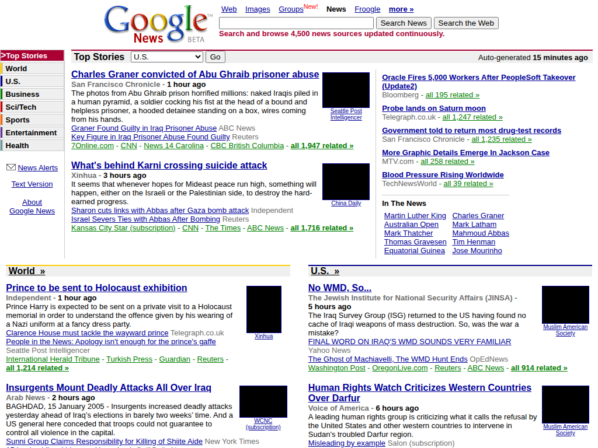Focus the news search input field

(x=296, y=23)
